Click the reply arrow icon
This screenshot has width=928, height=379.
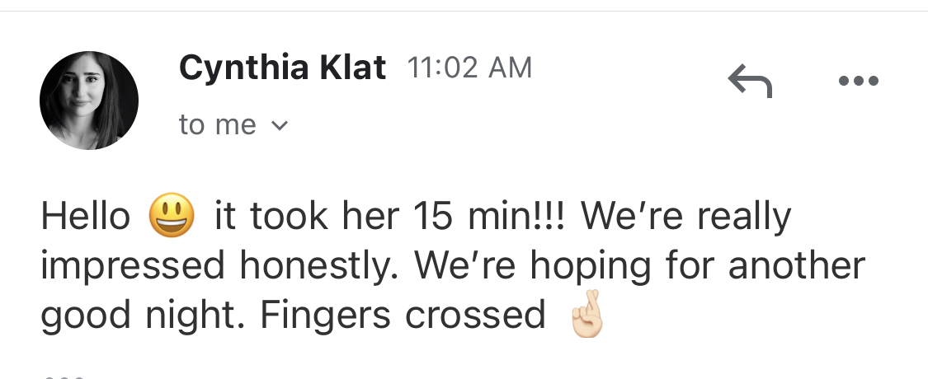tap(749, 82)
